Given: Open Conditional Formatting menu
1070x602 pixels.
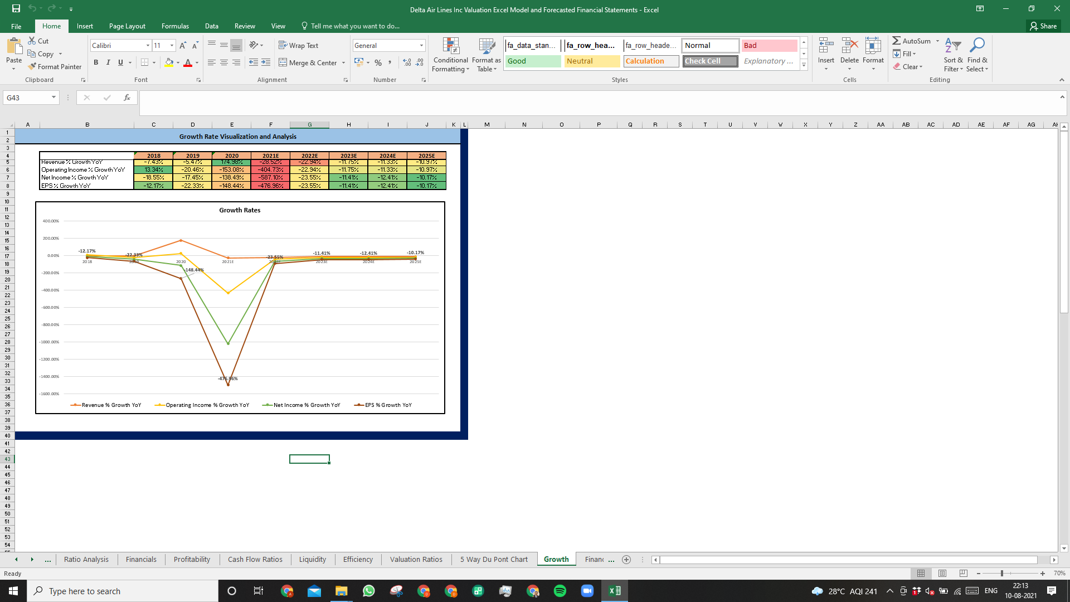Looking at the screenshot, I should [x=450, y=55].
